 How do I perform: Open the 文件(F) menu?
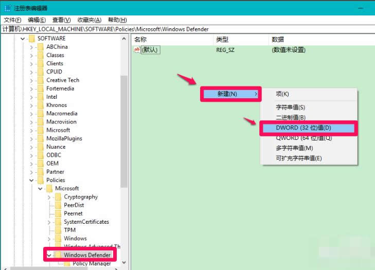tap(13, 20)
